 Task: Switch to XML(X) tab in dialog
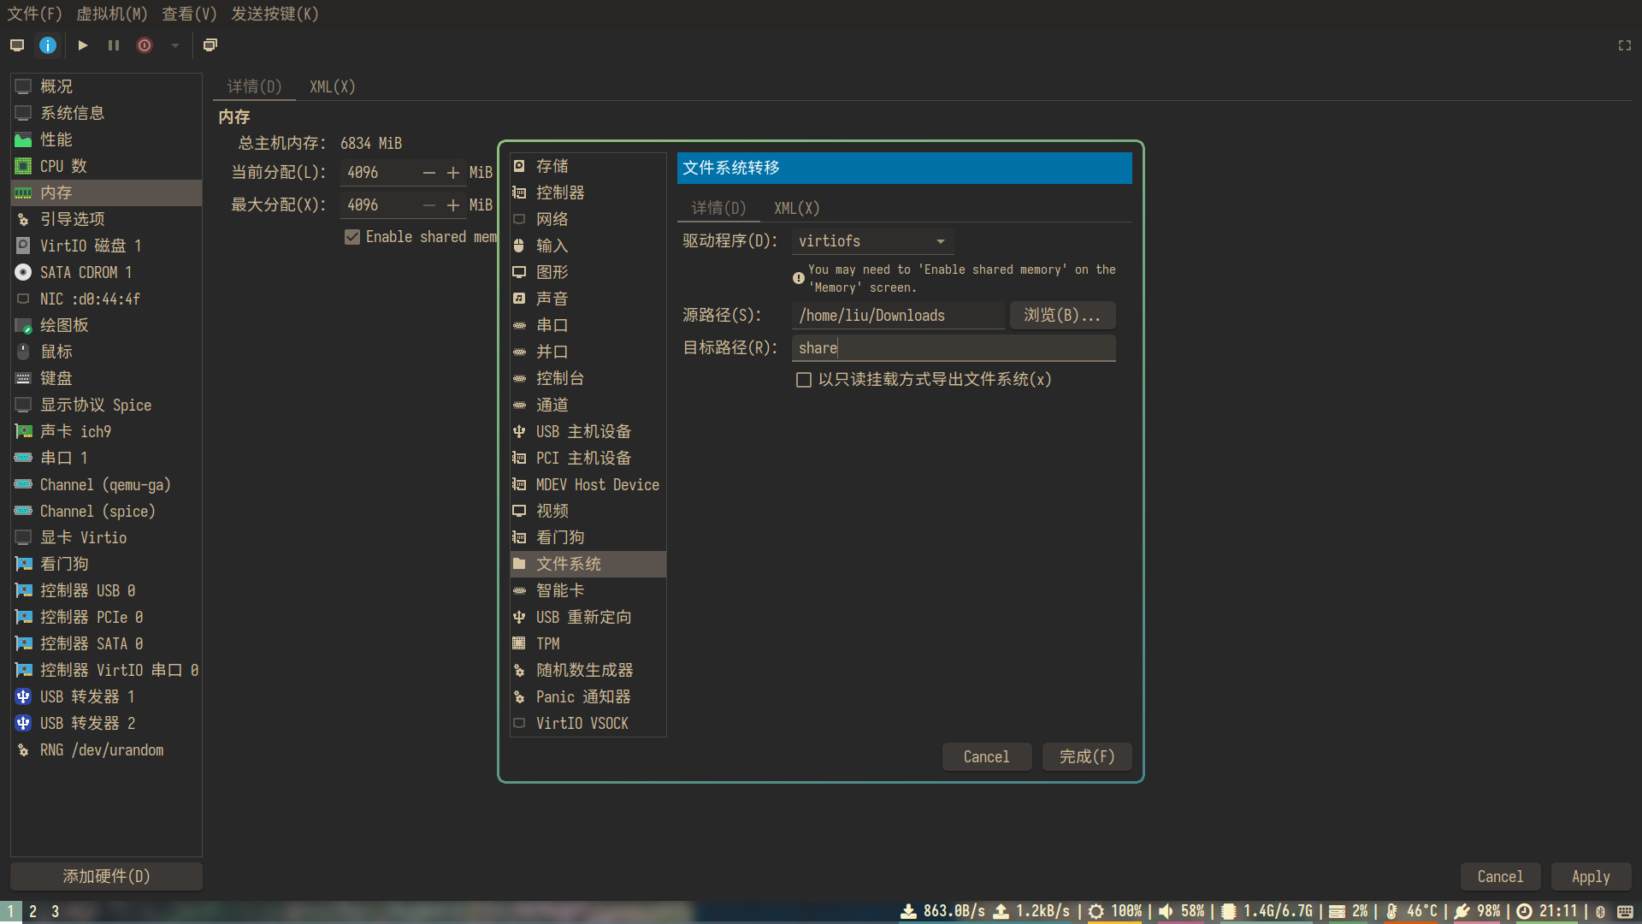click(796, 208)
